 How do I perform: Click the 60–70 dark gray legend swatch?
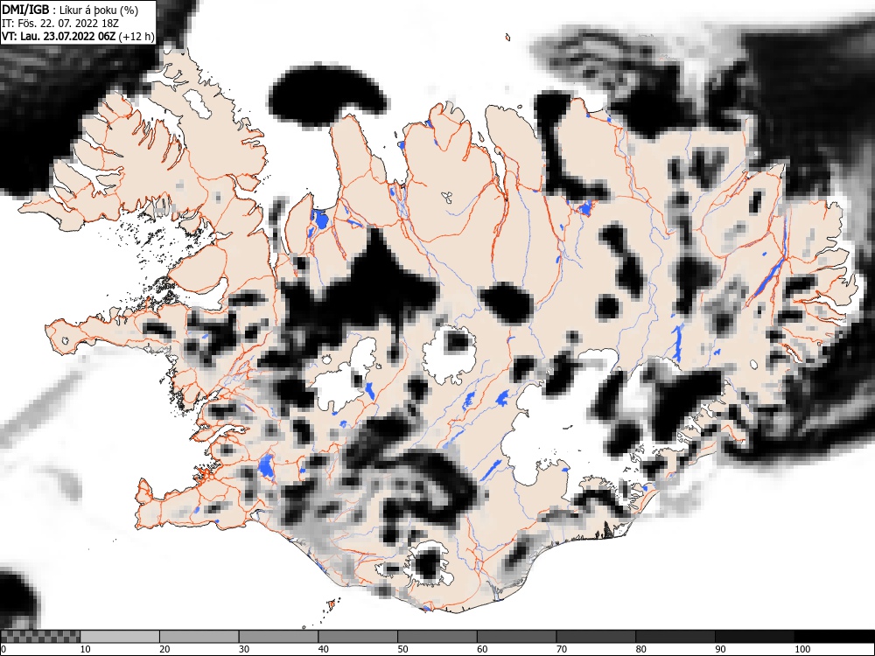tap(516, 637)
